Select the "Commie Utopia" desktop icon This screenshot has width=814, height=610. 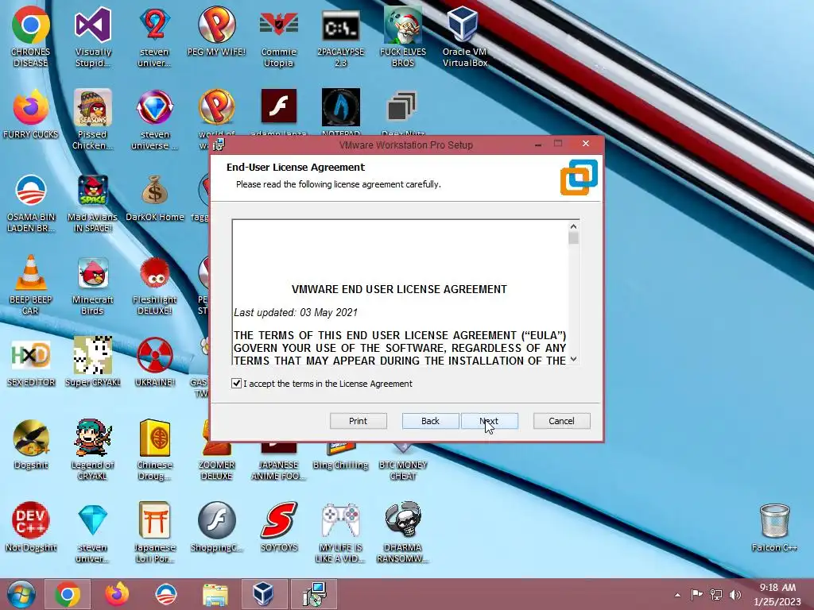tap(279, 37)
